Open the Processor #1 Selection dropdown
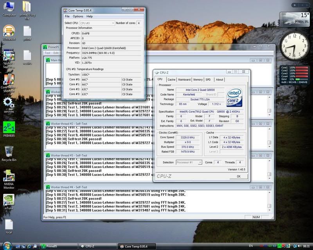The height and width of the screenshot is (250, 313). click(189, 162)
